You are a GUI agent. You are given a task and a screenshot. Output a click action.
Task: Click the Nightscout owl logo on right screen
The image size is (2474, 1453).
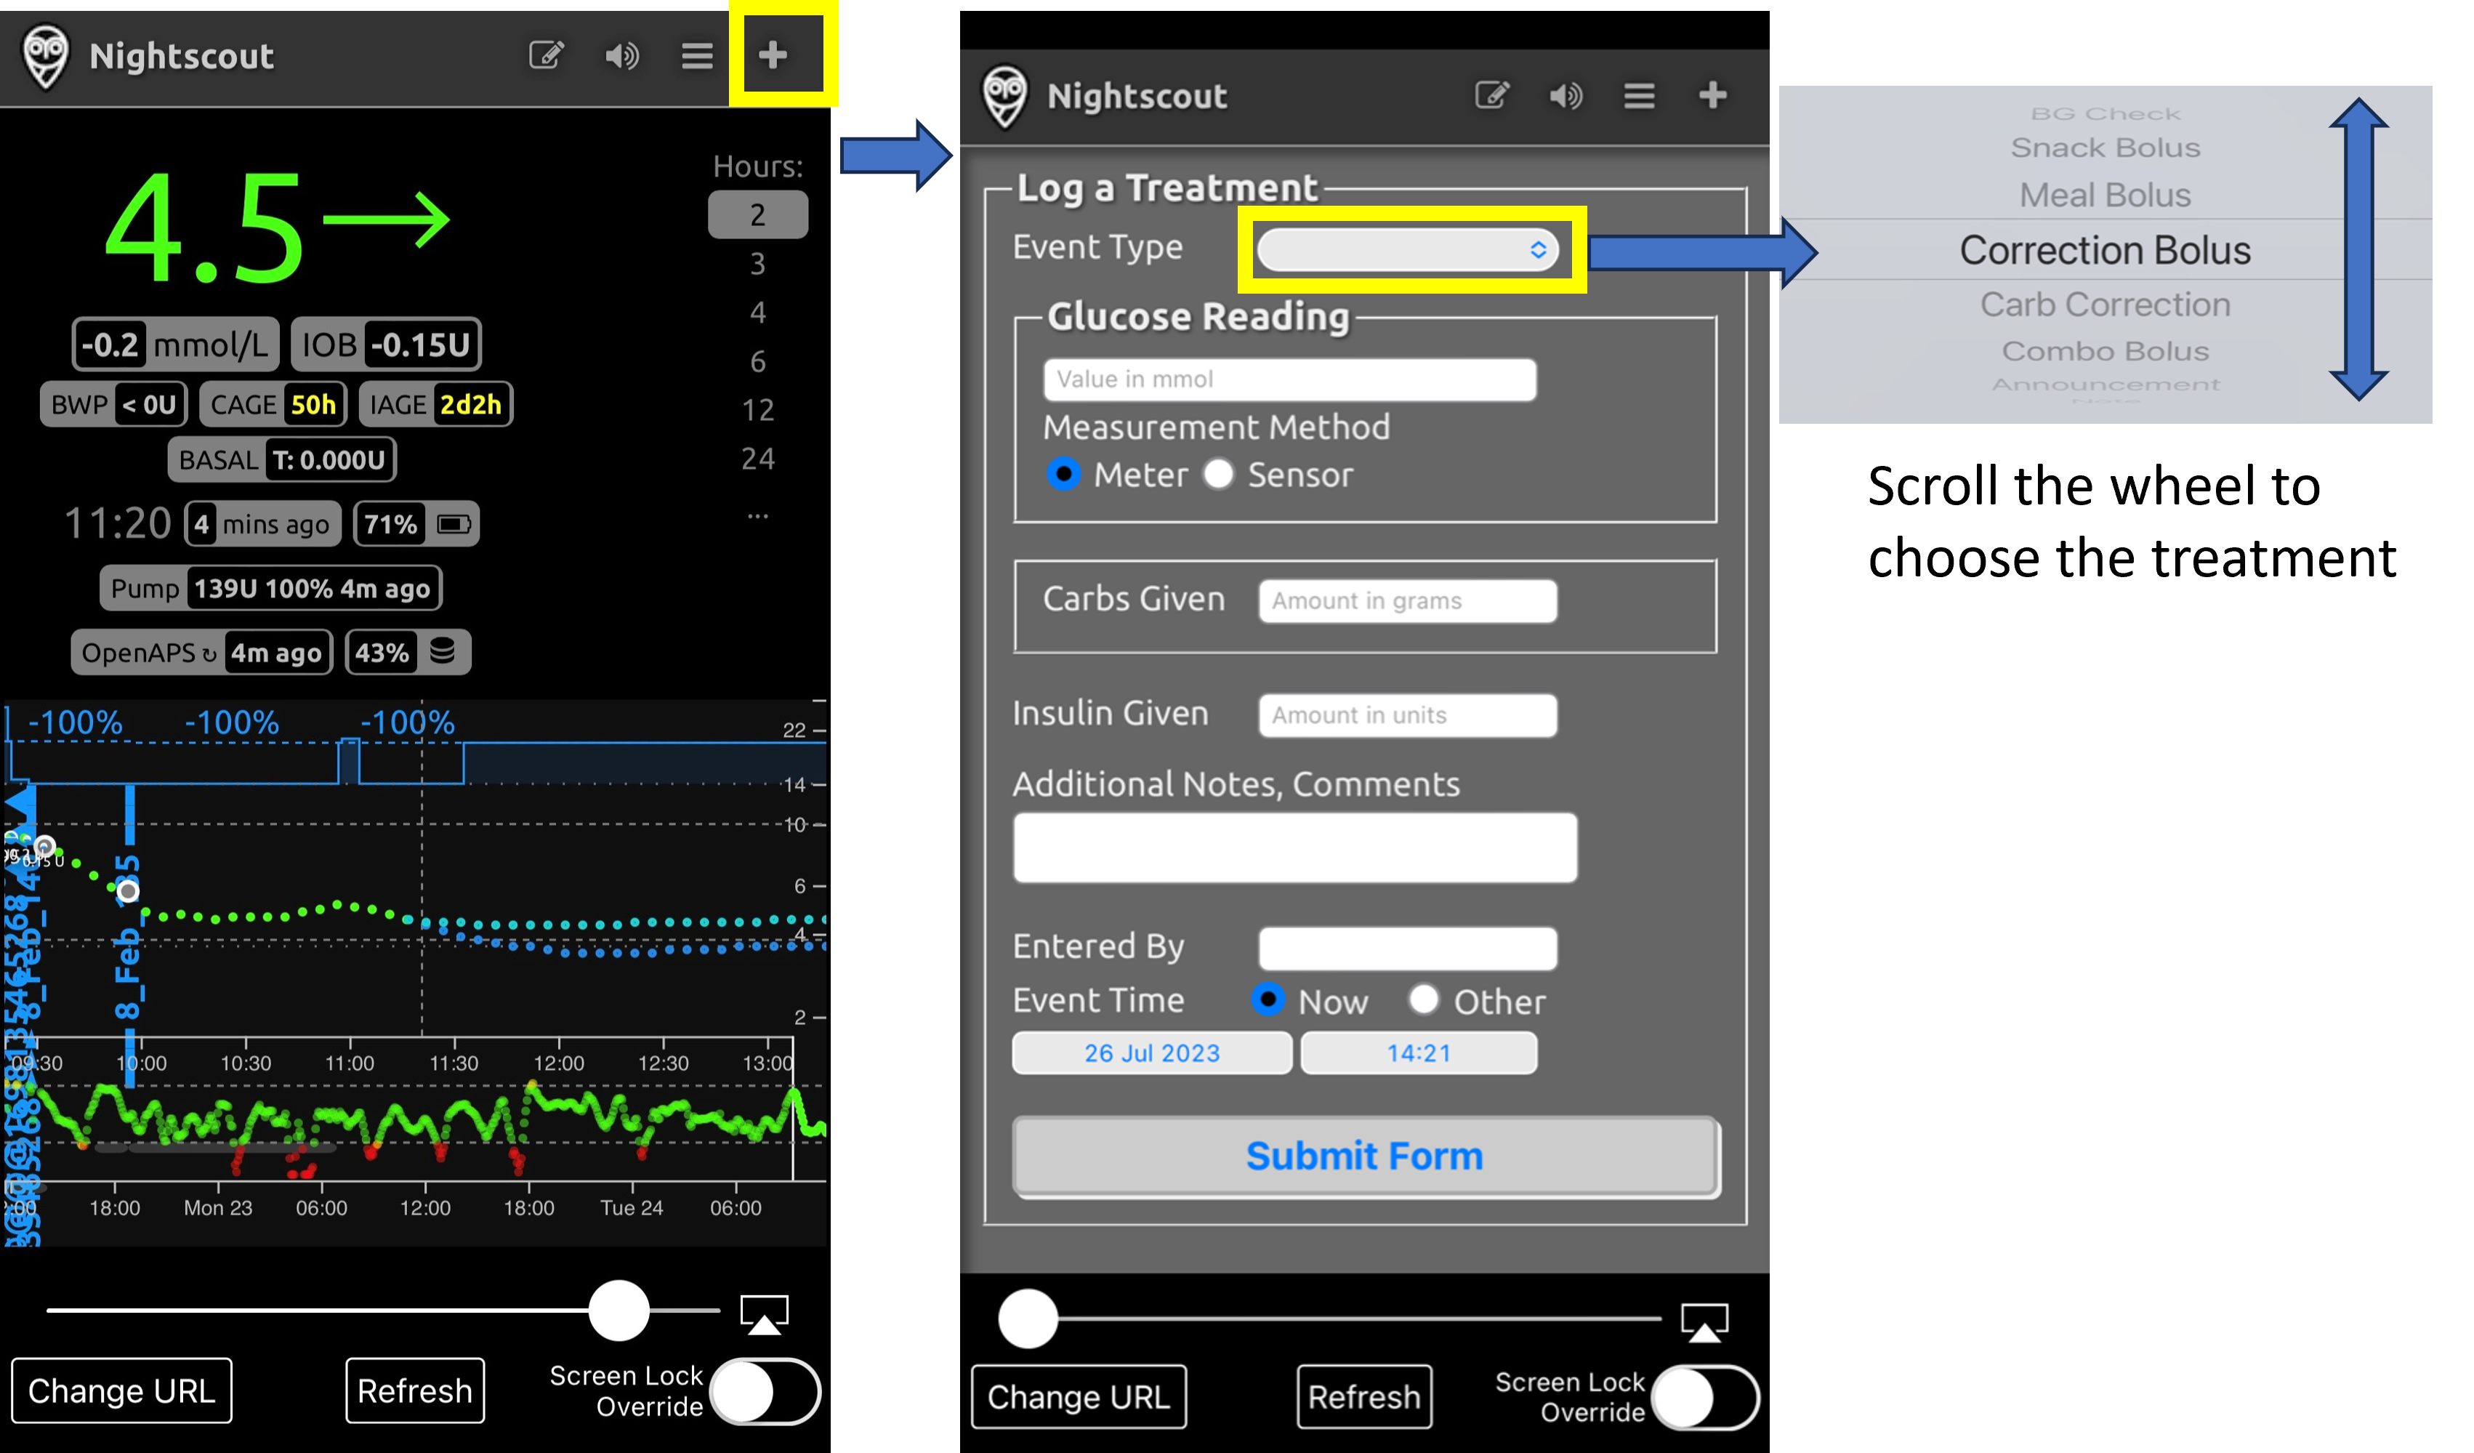point(1004,97)
